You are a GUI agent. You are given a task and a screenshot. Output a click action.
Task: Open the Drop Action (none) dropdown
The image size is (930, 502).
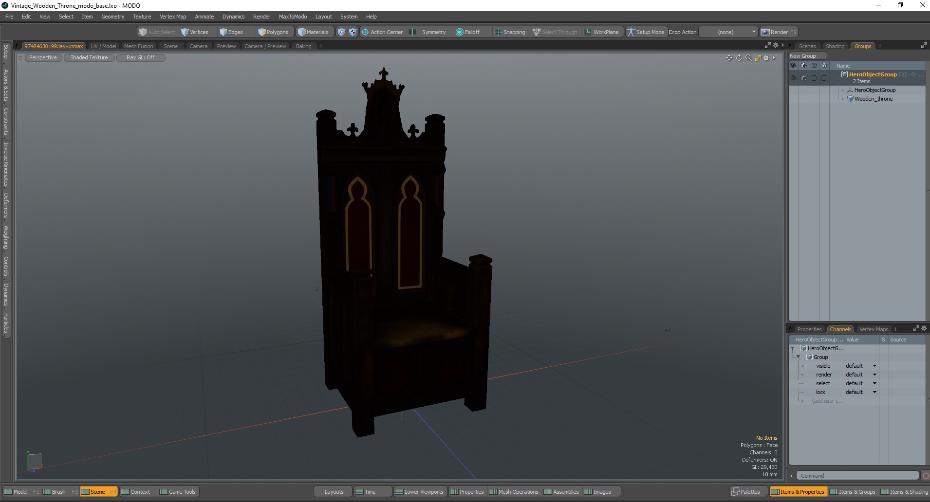(x=728, y=32)
